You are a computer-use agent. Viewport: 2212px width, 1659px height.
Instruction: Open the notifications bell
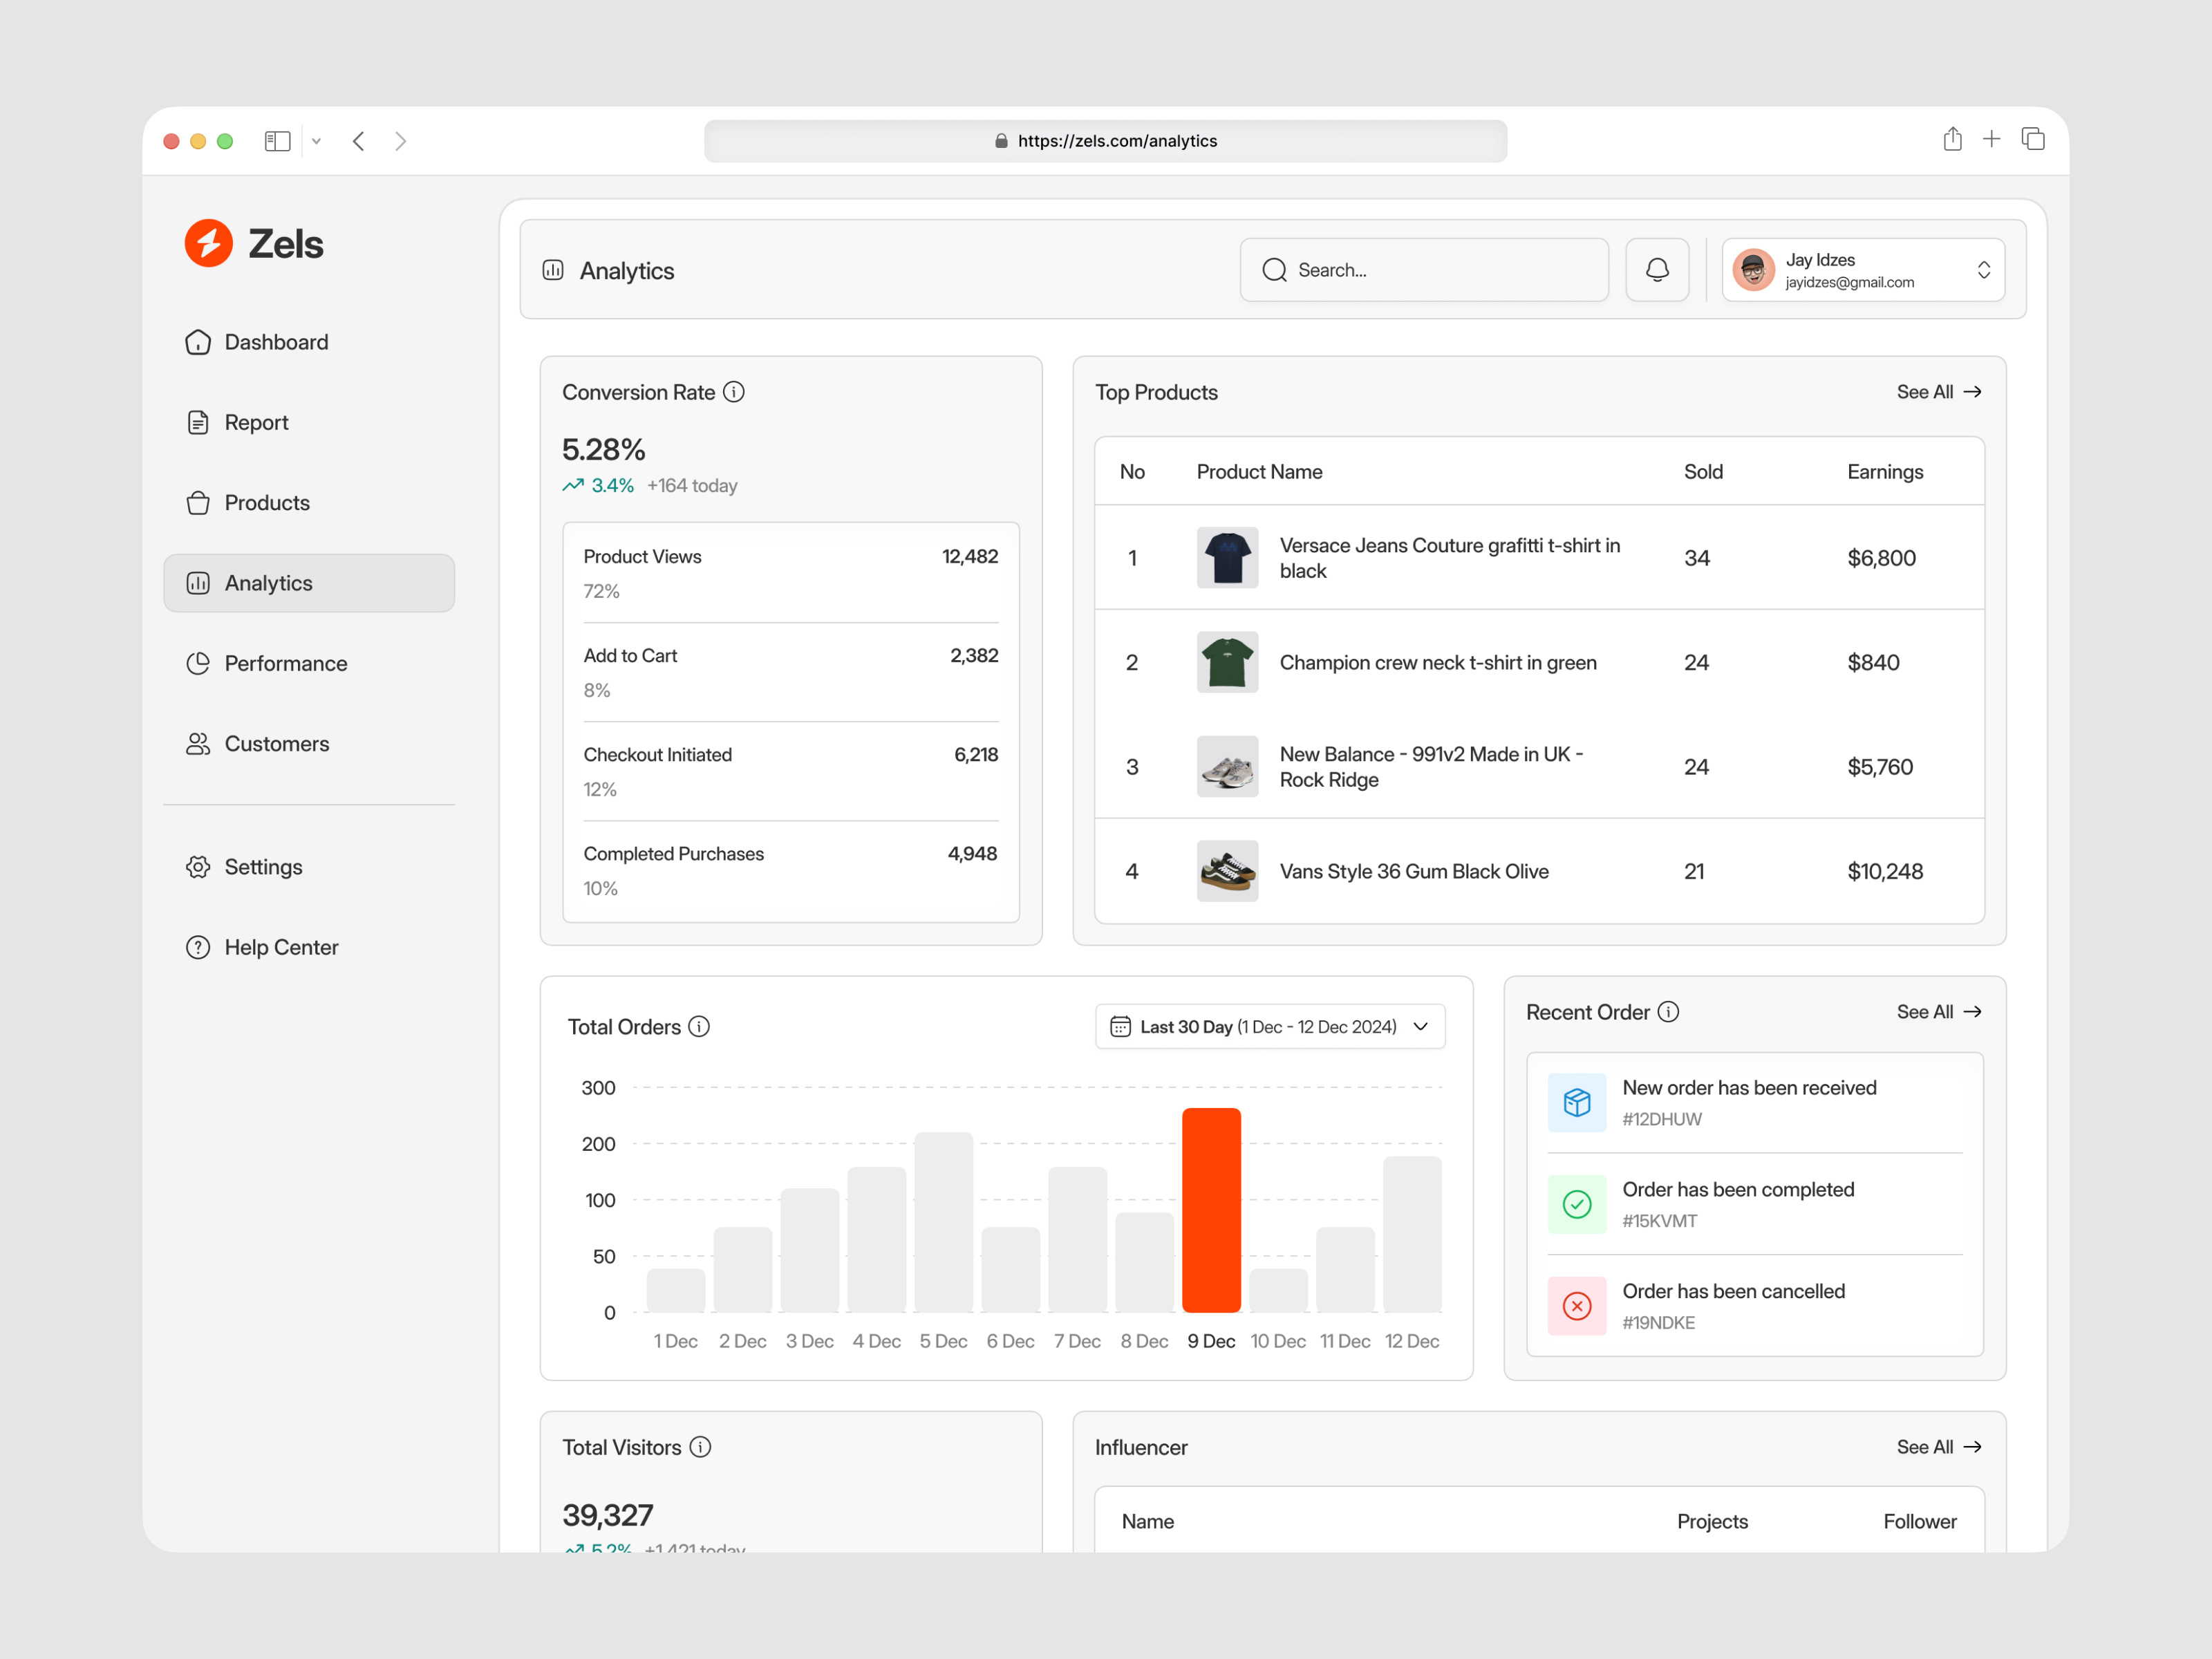point(1656,269)
